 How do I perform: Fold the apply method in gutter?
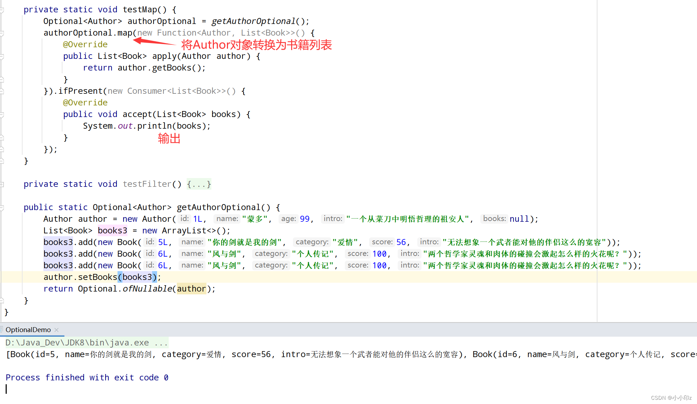[2, 56]
